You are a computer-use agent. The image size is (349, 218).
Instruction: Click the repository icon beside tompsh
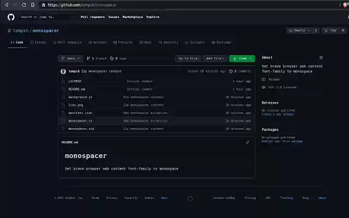(9, 31)
